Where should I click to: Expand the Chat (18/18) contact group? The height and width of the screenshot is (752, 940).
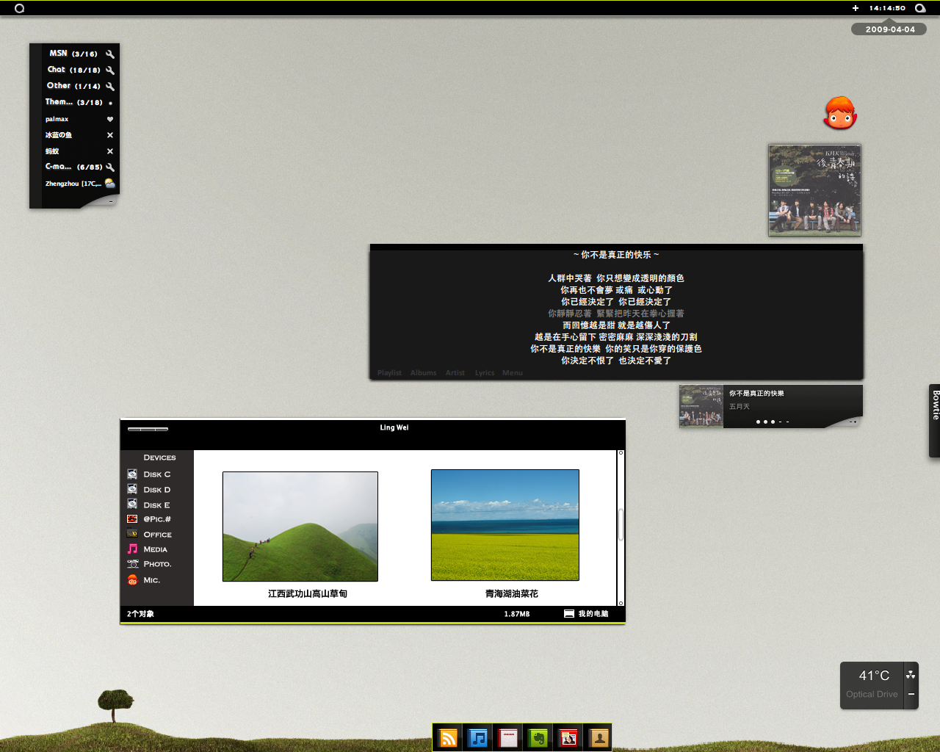point(73,70)
